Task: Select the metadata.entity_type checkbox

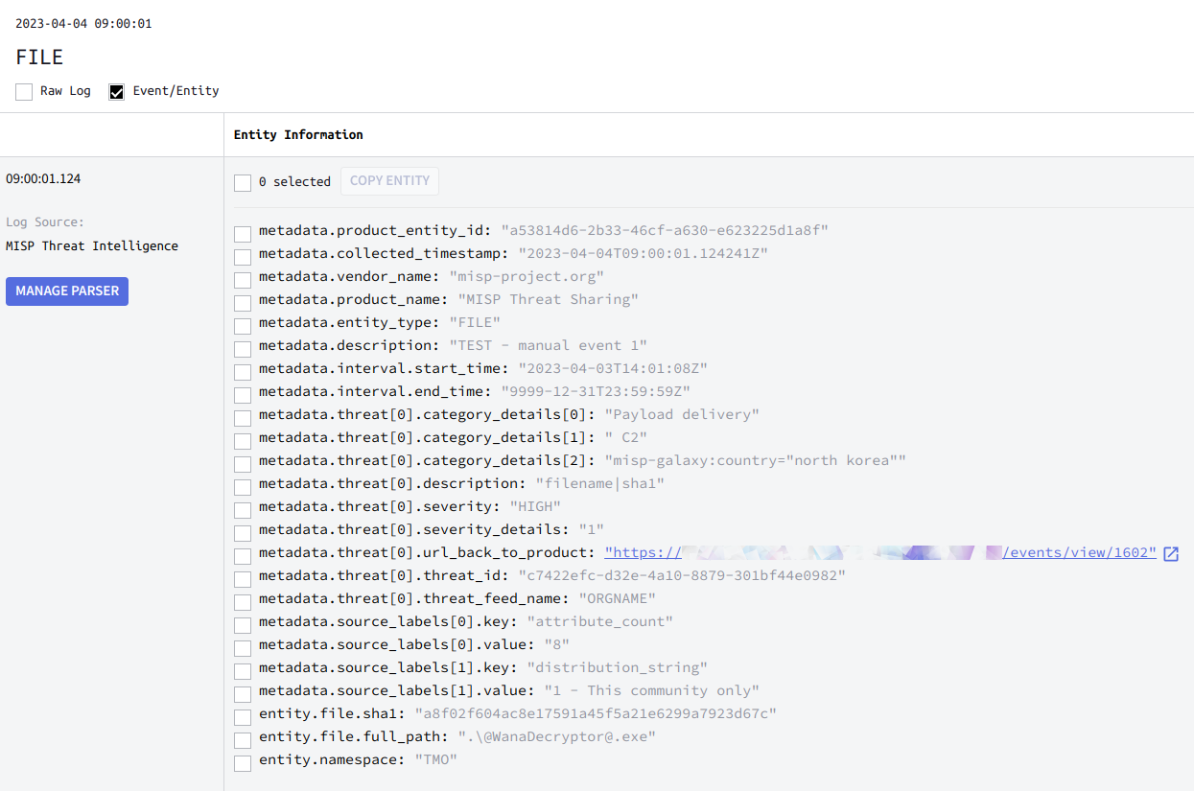Action: (243, 326)
